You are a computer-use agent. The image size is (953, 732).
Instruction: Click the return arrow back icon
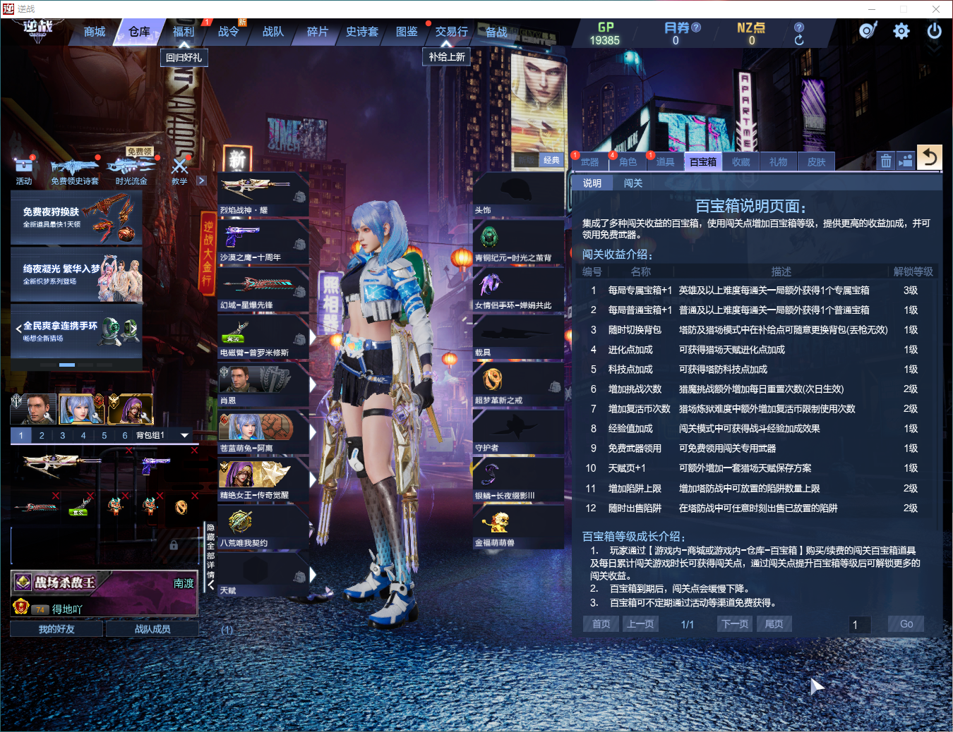930,157
